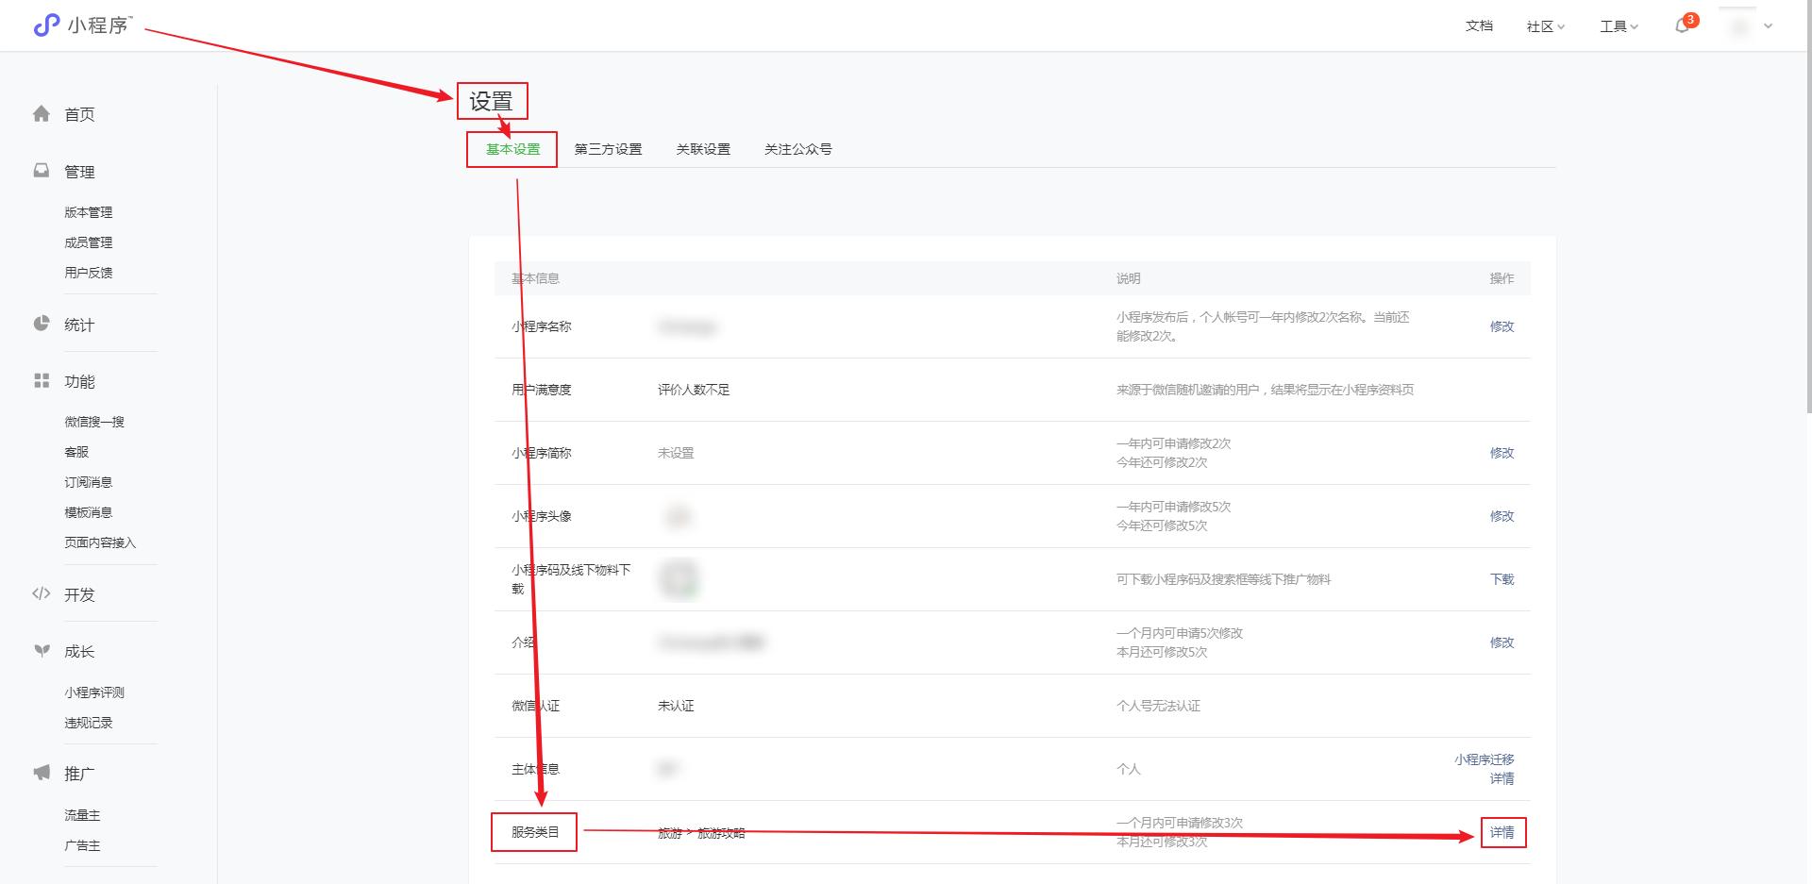Open 广告主 in the sidebar
This screenshot has height=884, width=1812.
click(x=82, y=845)
